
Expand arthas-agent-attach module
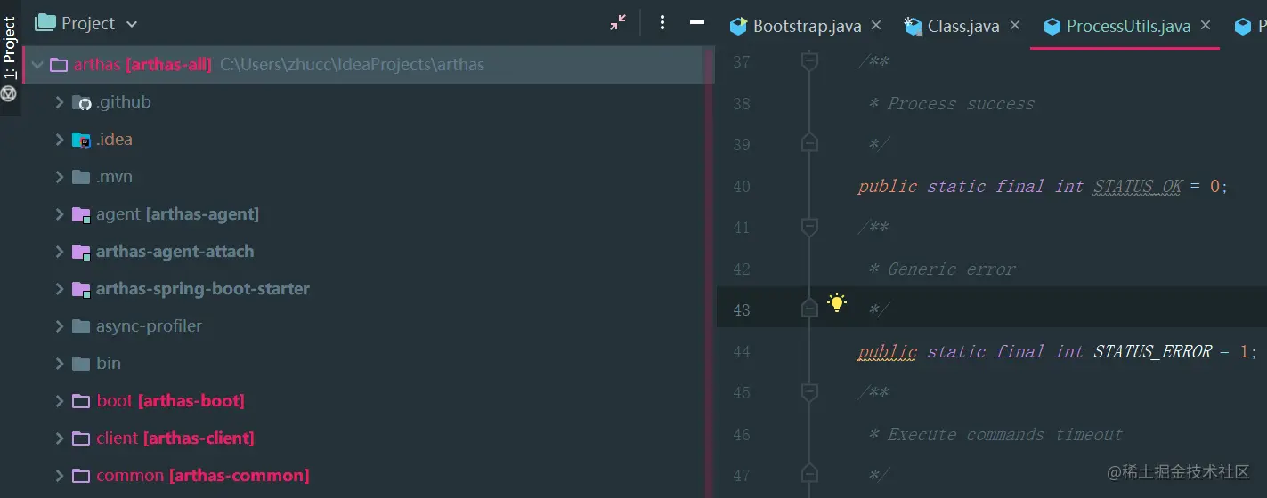(x=59, y=252)
